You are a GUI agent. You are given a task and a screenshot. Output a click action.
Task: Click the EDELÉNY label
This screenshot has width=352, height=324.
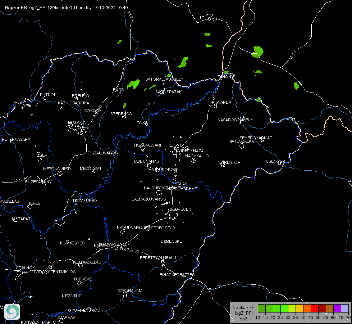click(x=81, y=96)
